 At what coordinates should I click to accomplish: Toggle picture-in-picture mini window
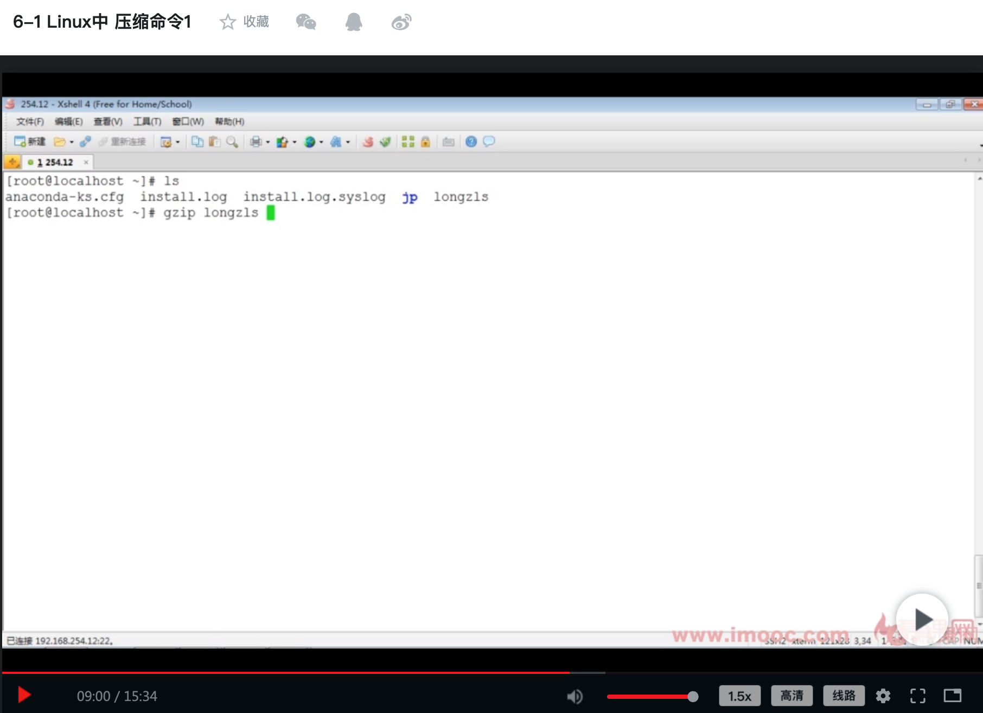(953, 696)
